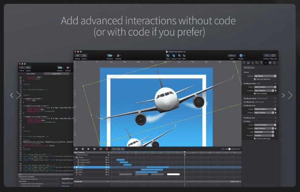Click the Zoom percentage field in toolbar
The height and width of the screenshot is (192, 300).
tap(232, 56)
